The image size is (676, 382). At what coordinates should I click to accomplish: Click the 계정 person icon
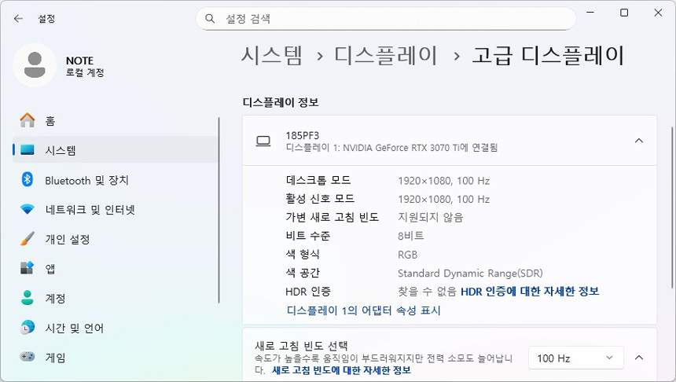pos(28,299)
